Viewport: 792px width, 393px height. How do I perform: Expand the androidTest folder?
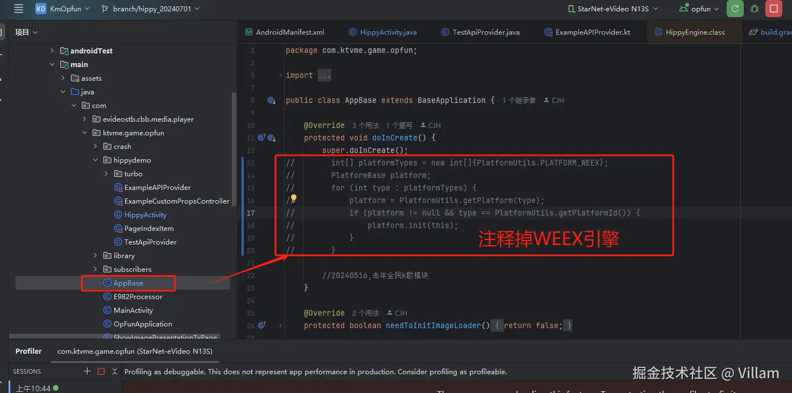[52, 51]
